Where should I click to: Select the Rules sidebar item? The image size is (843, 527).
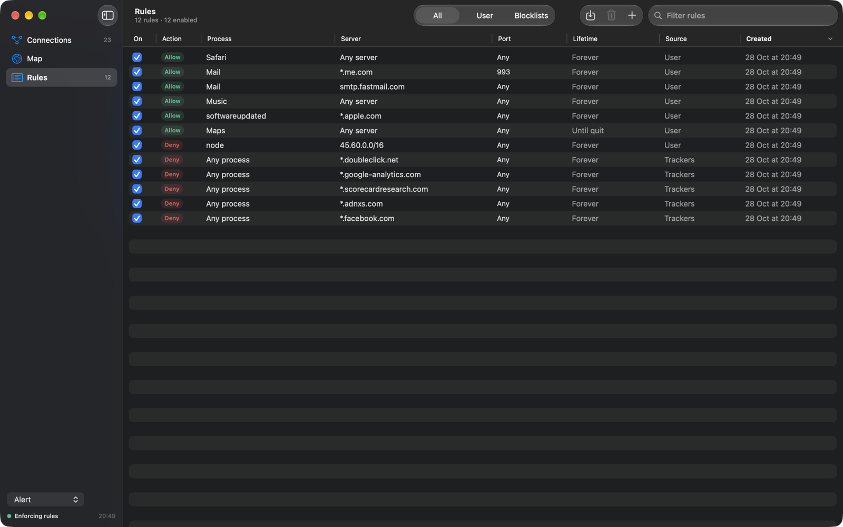[62, 77]
